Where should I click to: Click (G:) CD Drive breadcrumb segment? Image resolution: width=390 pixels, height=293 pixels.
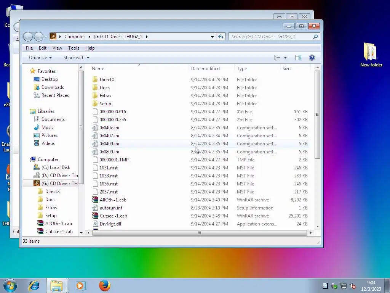pyautogui.click(x=118, y=37)
